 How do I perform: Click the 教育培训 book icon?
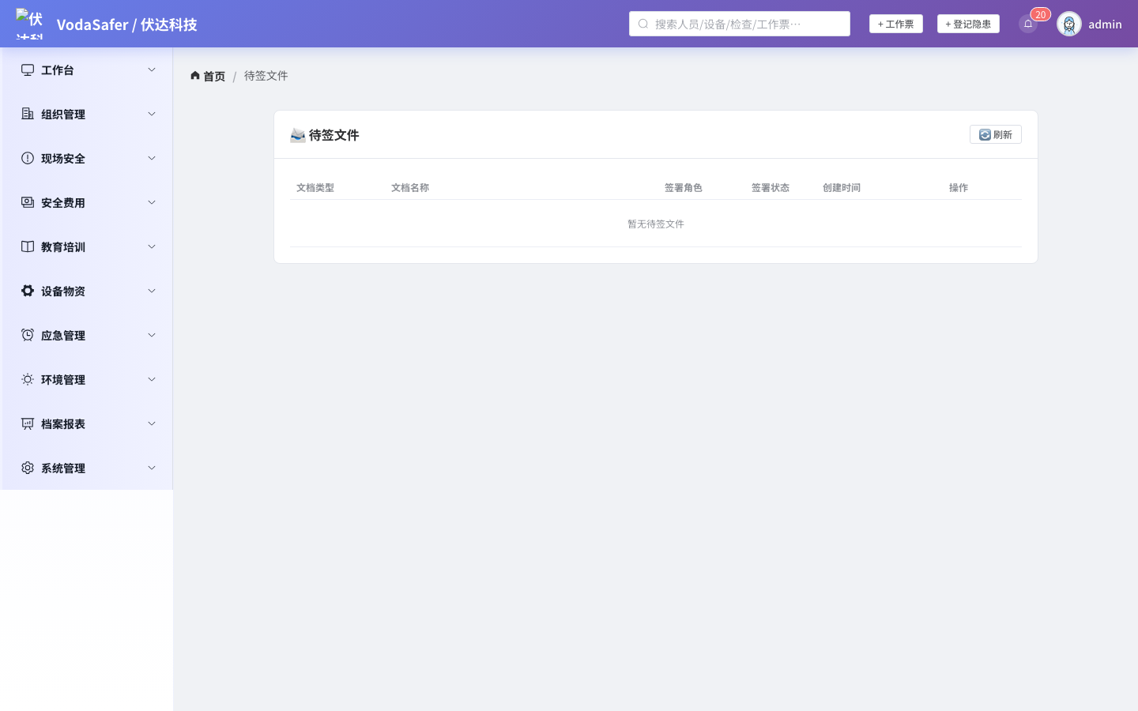[x=28, y=246]
